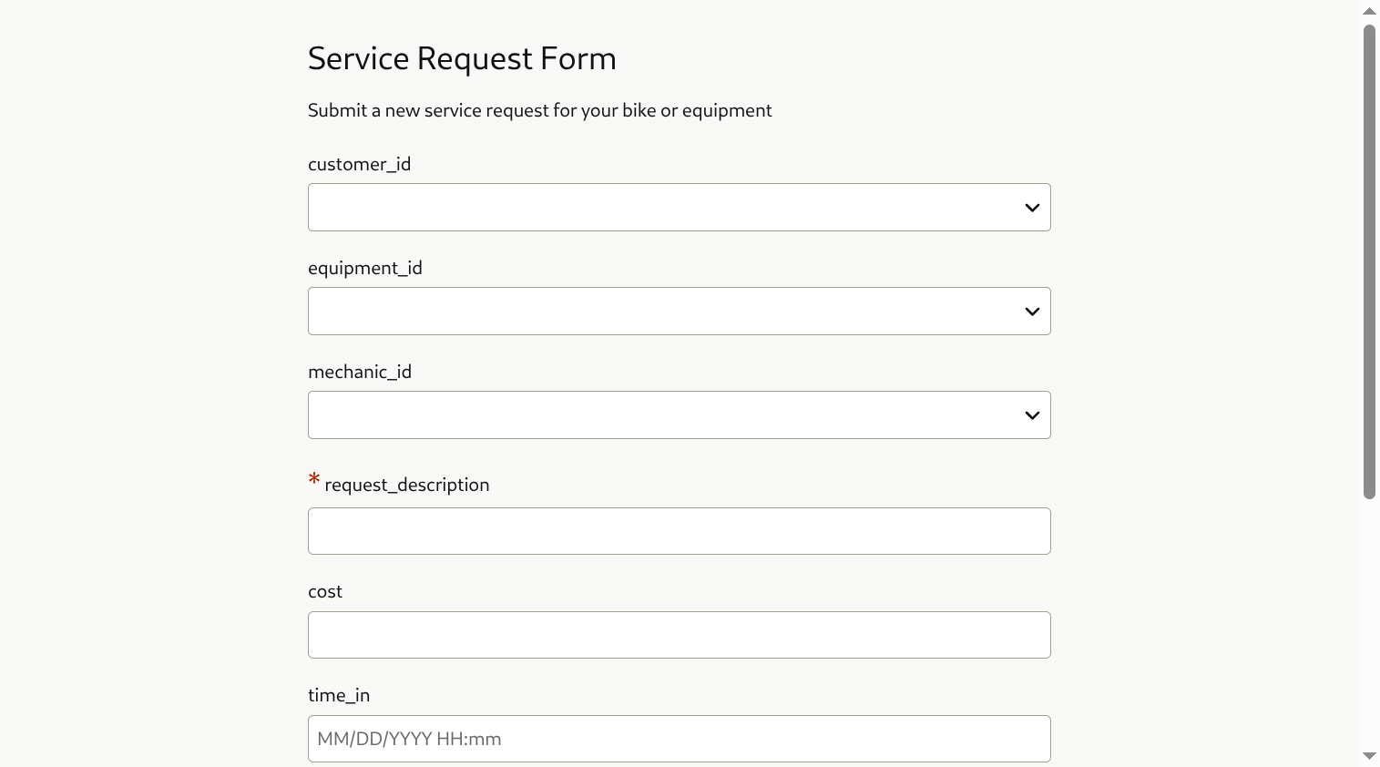This screenshot has height=767, width=1380.
Task: Focus the request_description text box
Action: pyautogui.click(x=679, y=531)
